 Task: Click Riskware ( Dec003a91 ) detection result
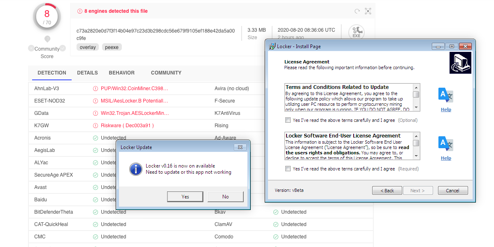pos(127,126)
